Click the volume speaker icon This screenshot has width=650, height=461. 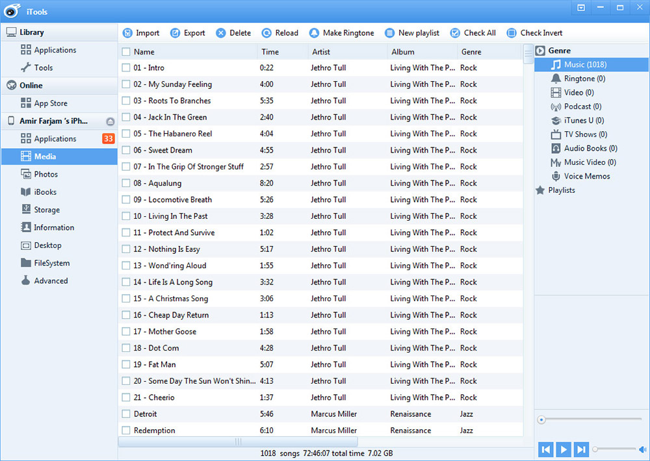642,449
